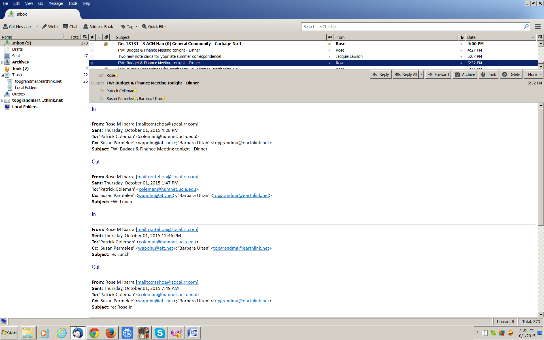544x340 pixels.
Task: Open the Tag dropdown
Action: pyautogui.click(x=129, y=26)
